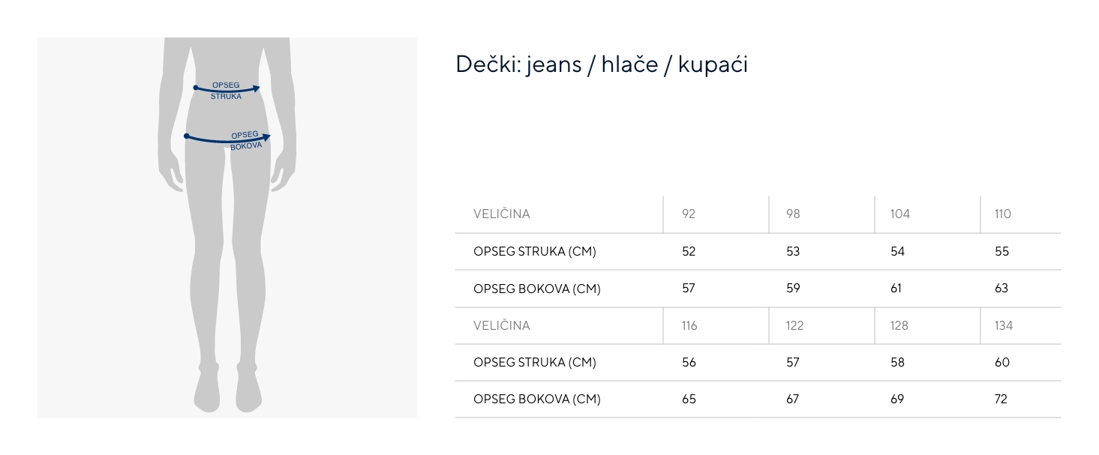The width and height of the screenshot is (1099, 455).
Task: Click hip value 72 for size 134
Action: tap(1001, 400)
